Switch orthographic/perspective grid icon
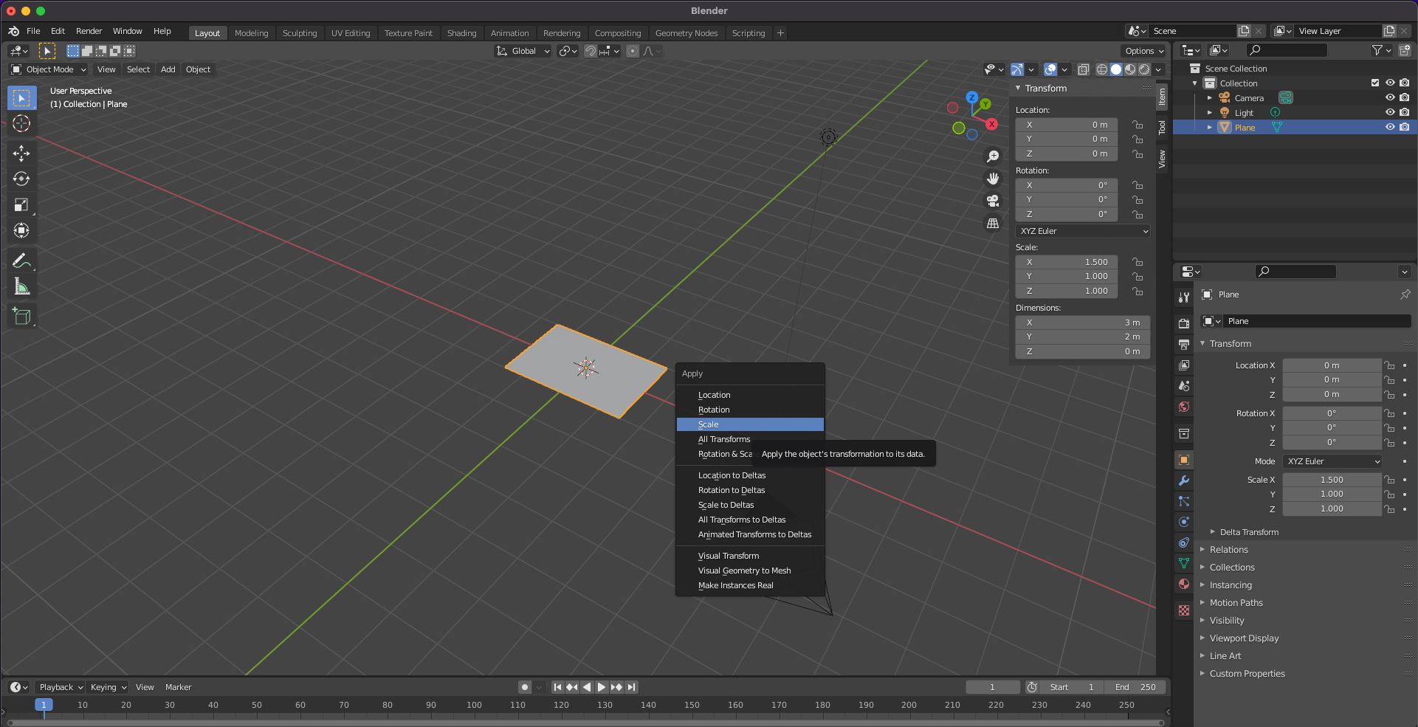 (993, 223)
